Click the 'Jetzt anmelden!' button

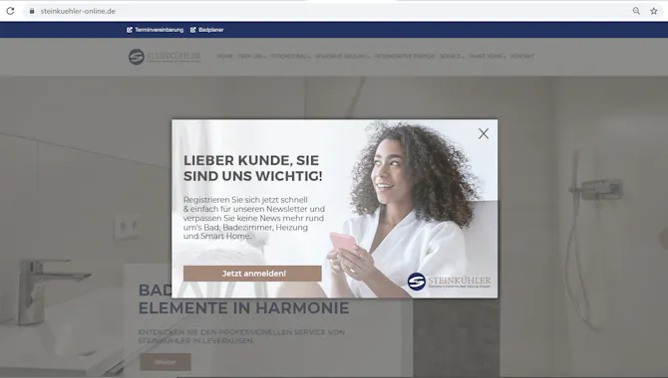pos(252,274)
